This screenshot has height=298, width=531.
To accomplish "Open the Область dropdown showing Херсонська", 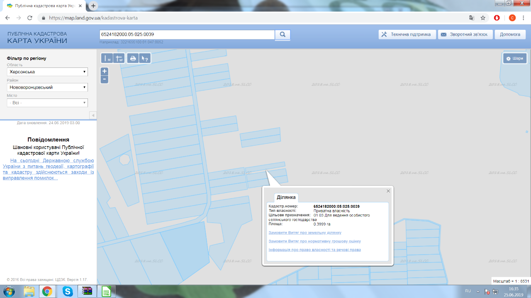I will tap(47, 72).
